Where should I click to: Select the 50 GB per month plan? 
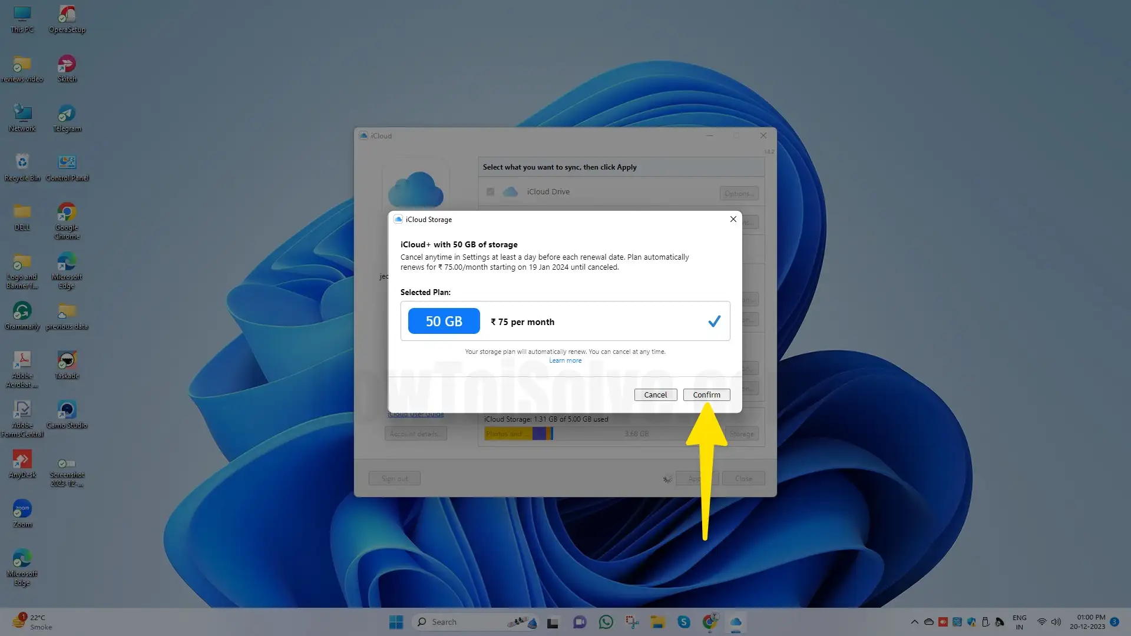[565, 321]
